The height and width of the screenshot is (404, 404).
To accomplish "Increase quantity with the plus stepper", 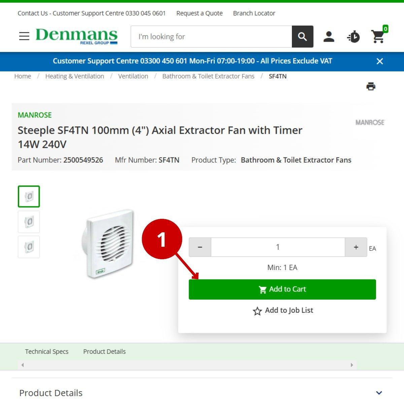I will tap(356, 247).
